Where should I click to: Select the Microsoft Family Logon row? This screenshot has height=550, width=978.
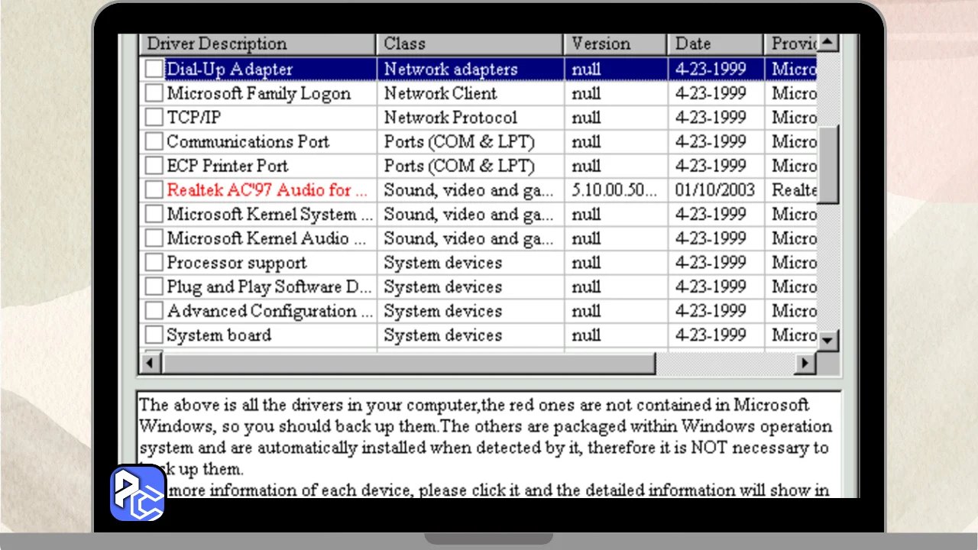pyautogui.click(x=478, y=93)
